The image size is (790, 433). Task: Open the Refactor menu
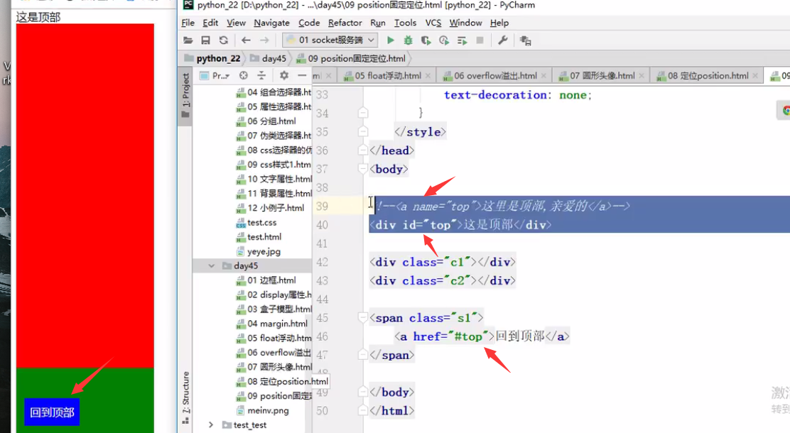[x=345, y=23]
